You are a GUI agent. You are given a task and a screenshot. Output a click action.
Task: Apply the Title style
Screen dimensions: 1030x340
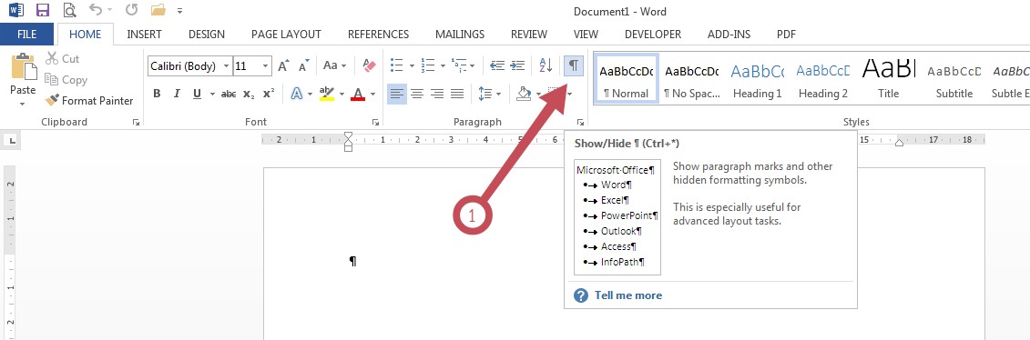[889, 78]
